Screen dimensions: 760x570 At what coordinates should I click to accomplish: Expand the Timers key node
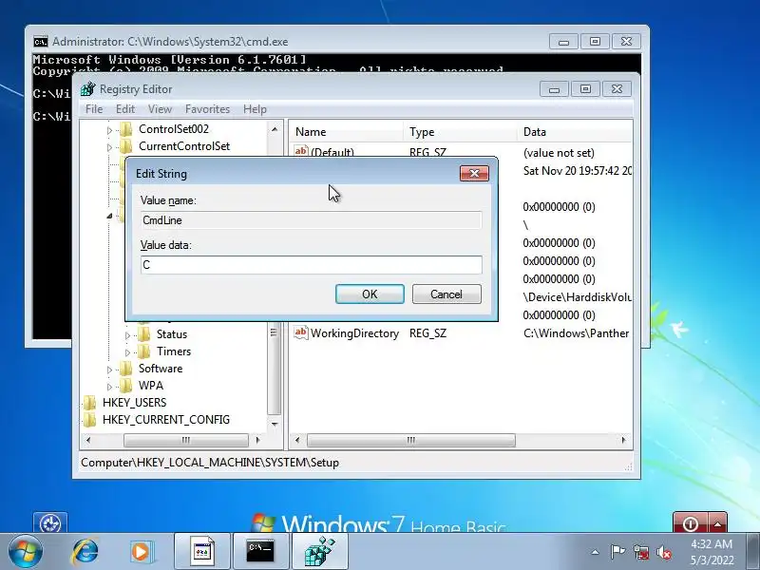click(x=127, y=351)
